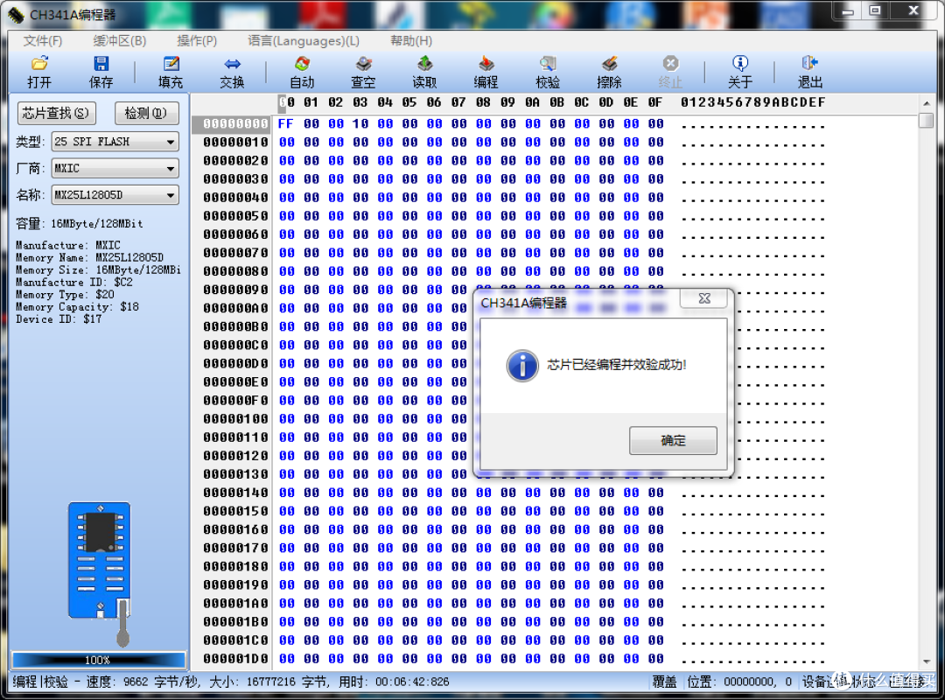Click column header 0F in hex view

(655, 102)
